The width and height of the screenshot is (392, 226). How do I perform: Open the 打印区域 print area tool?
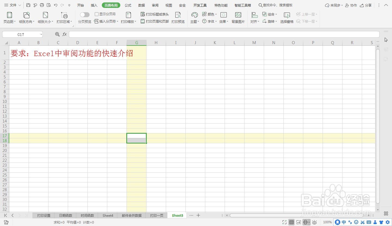(64, 18)
